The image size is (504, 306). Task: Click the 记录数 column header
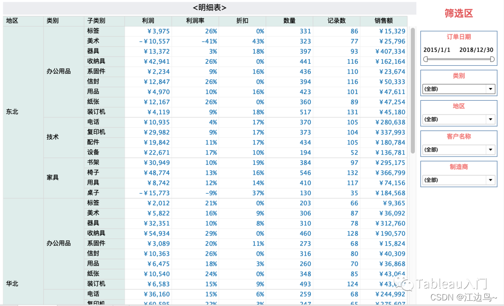click(336, 21)
